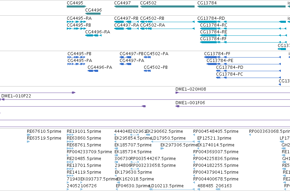This screenshot has height=191, width=290.
Task: Select the CG4496 gene bar
Action: [93, 14]
